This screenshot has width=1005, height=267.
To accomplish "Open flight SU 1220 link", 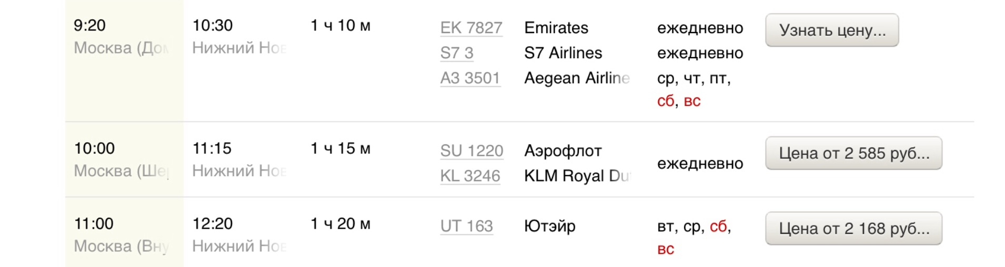I will click(471, 151).
